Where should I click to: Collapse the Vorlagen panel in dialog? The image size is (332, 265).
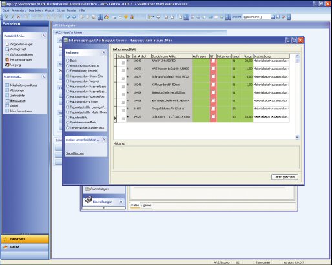coord(103,52)
